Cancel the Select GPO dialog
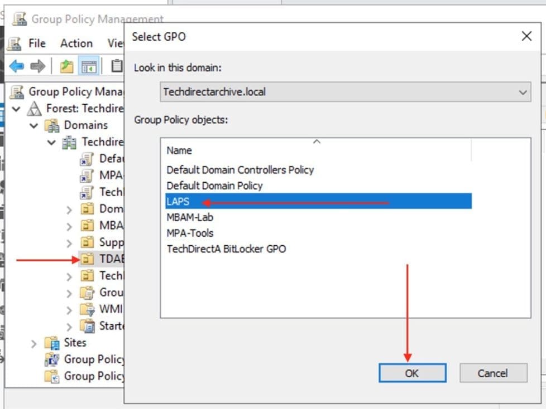The image size is (546, 409). point(493,373)
